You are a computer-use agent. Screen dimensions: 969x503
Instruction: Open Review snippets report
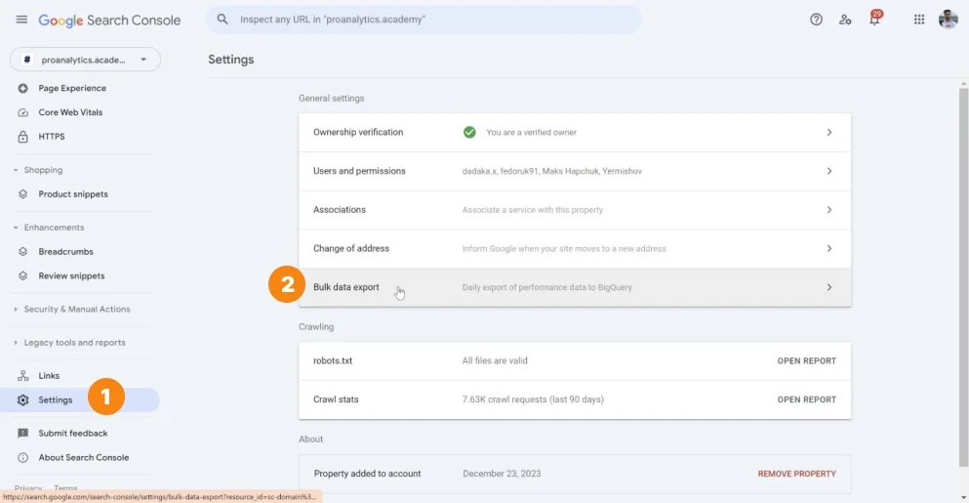71,275
